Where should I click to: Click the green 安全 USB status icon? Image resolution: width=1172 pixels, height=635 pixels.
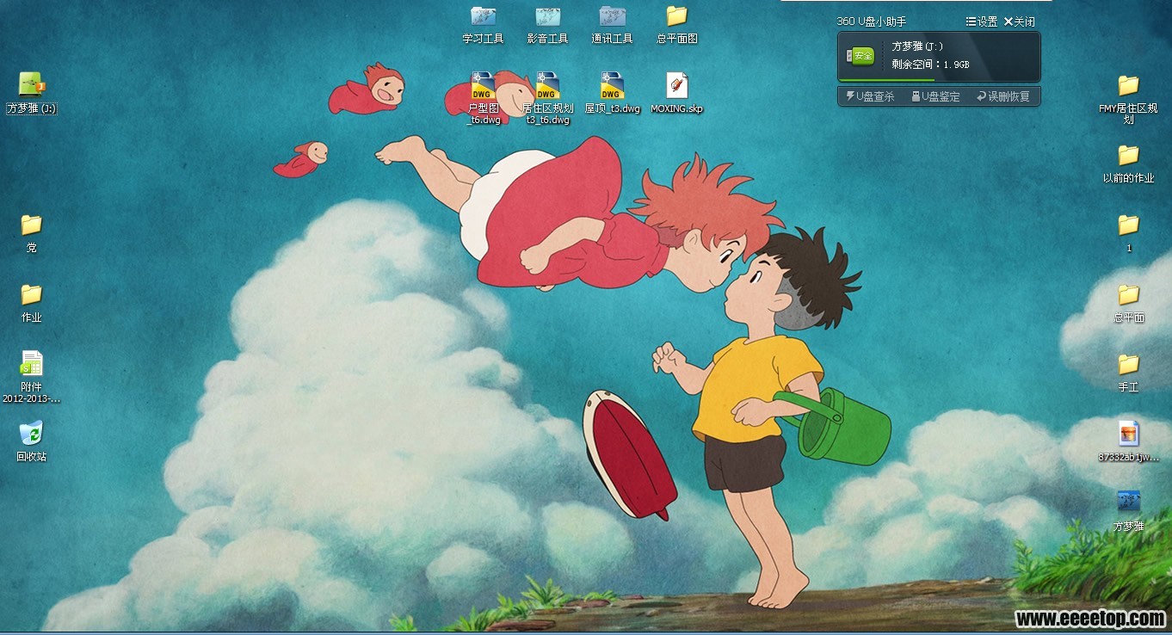click(x=861, y=56)
